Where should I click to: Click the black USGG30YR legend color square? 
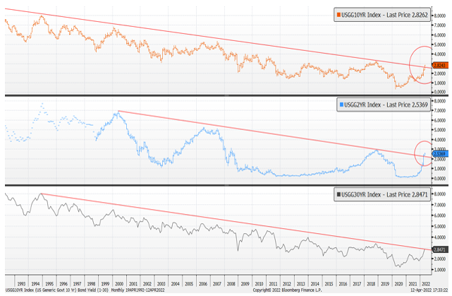point(337,196)
